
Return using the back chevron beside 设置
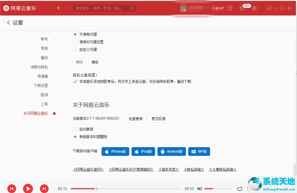(8, 22)
